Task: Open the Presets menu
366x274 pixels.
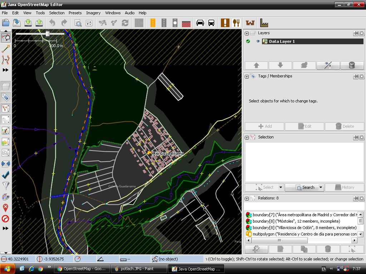Action: (75, 13)
